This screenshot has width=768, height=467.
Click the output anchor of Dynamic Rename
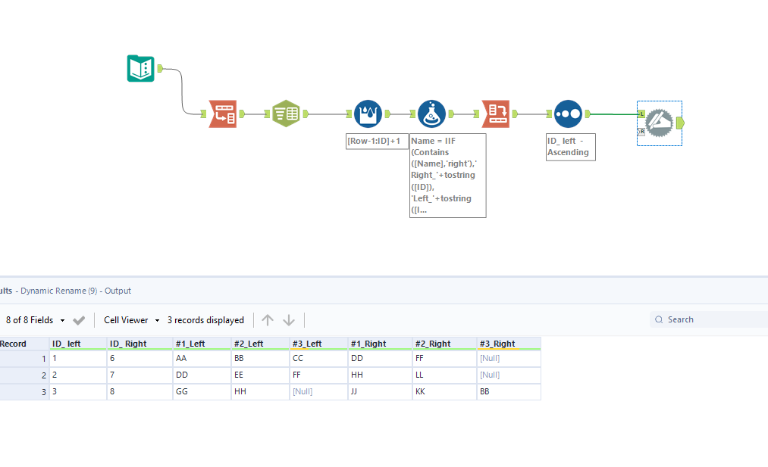click(x=680, y=123)
